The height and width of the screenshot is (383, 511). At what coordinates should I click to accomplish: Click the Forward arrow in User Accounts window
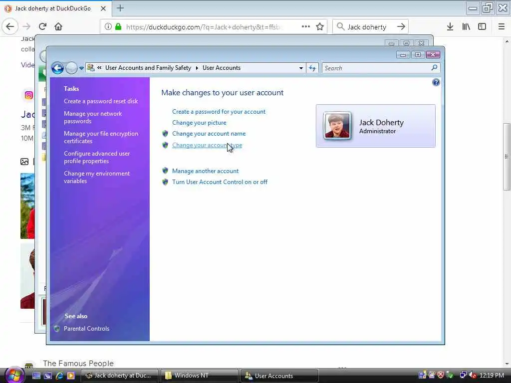[71, 68]
